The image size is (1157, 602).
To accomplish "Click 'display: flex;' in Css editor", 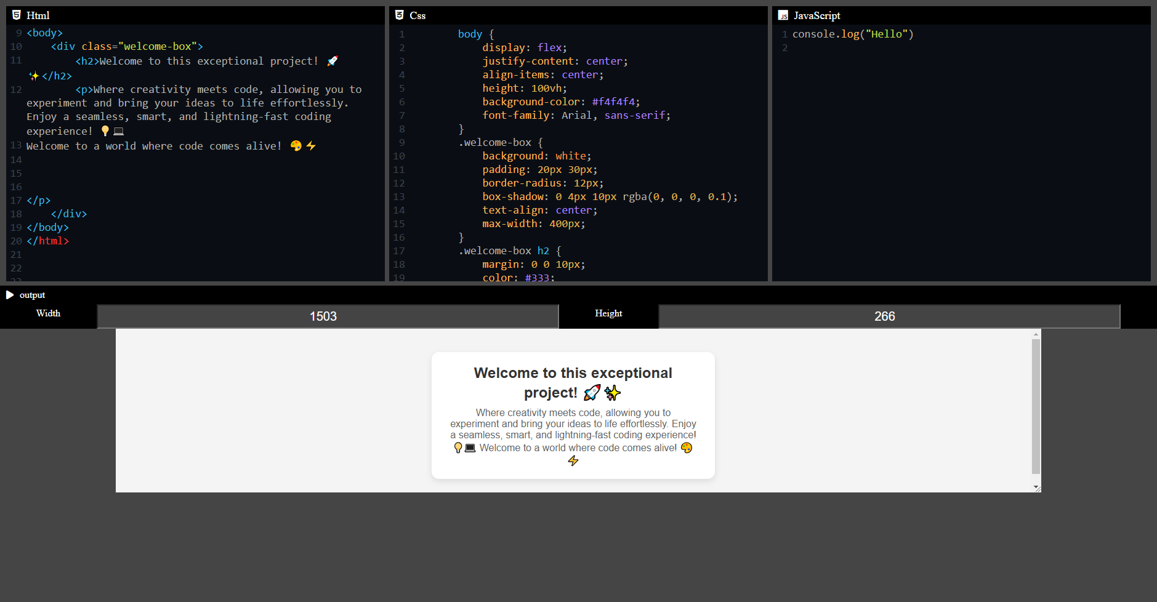I will click(x=525, y=47).
